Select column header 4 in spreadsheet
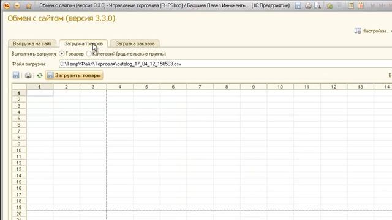The height and width of the screenshot is (220, 392). [120, 87]
